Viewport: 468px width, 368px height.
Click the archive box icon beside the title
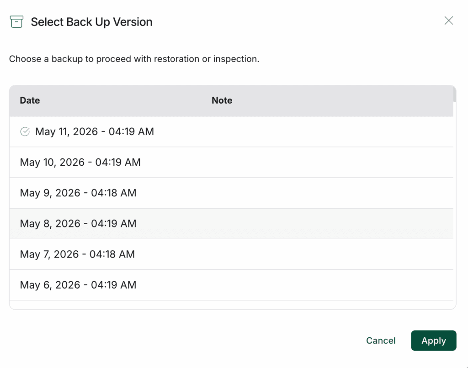[x=16, y=22]
